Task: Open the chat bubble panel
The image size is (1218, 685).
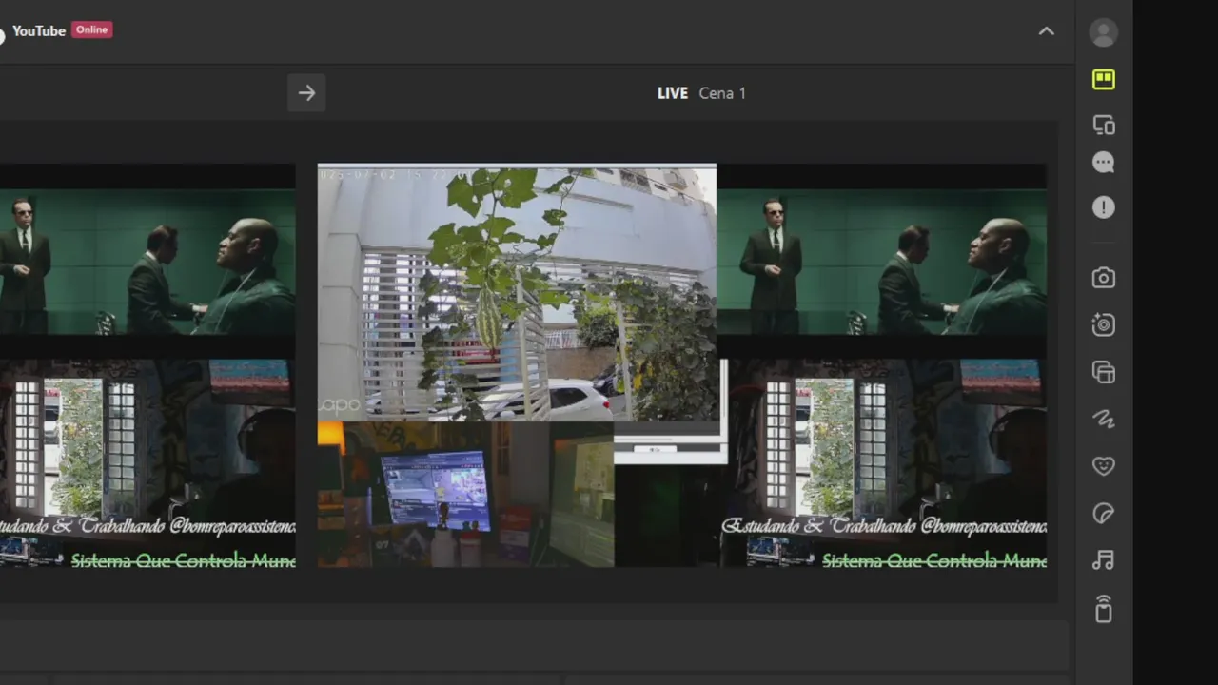Action: tap(1104, 163)
